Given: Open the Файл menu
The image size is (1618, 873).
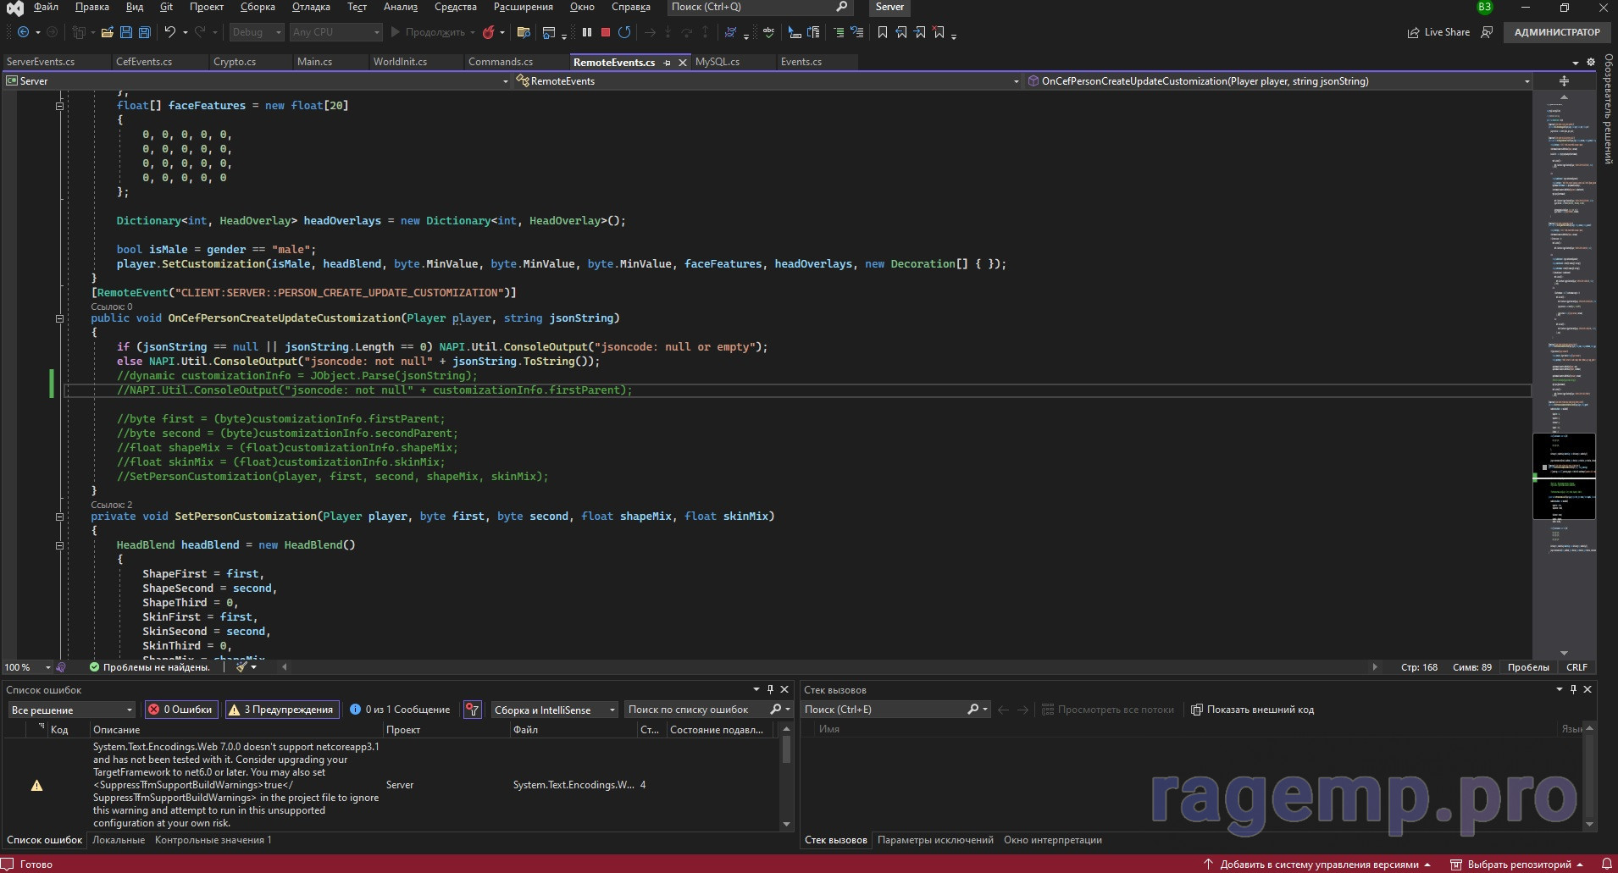Looking at the screenshot, I should coord(46,7).
